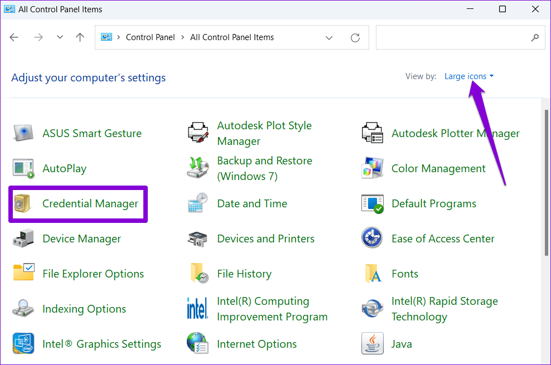Minimize the Control Panel window
Viewport: 551px width, 365px height.
(470, 9)
